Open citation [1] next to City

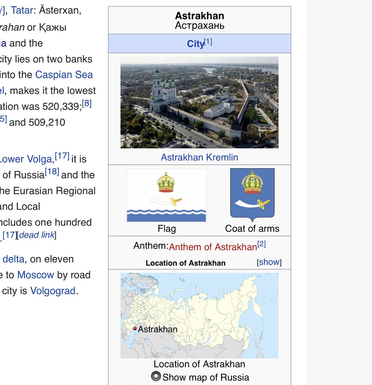click(208, 42)
